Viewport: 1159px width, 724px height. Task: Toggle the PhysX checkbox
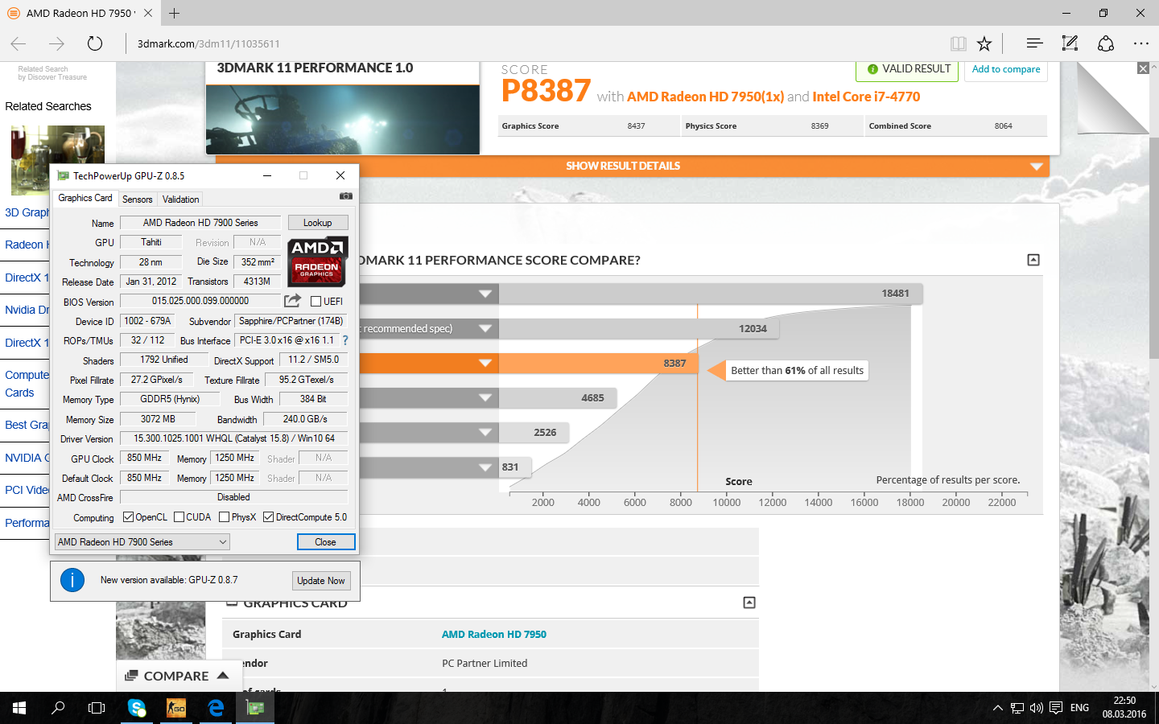point(224,517)
